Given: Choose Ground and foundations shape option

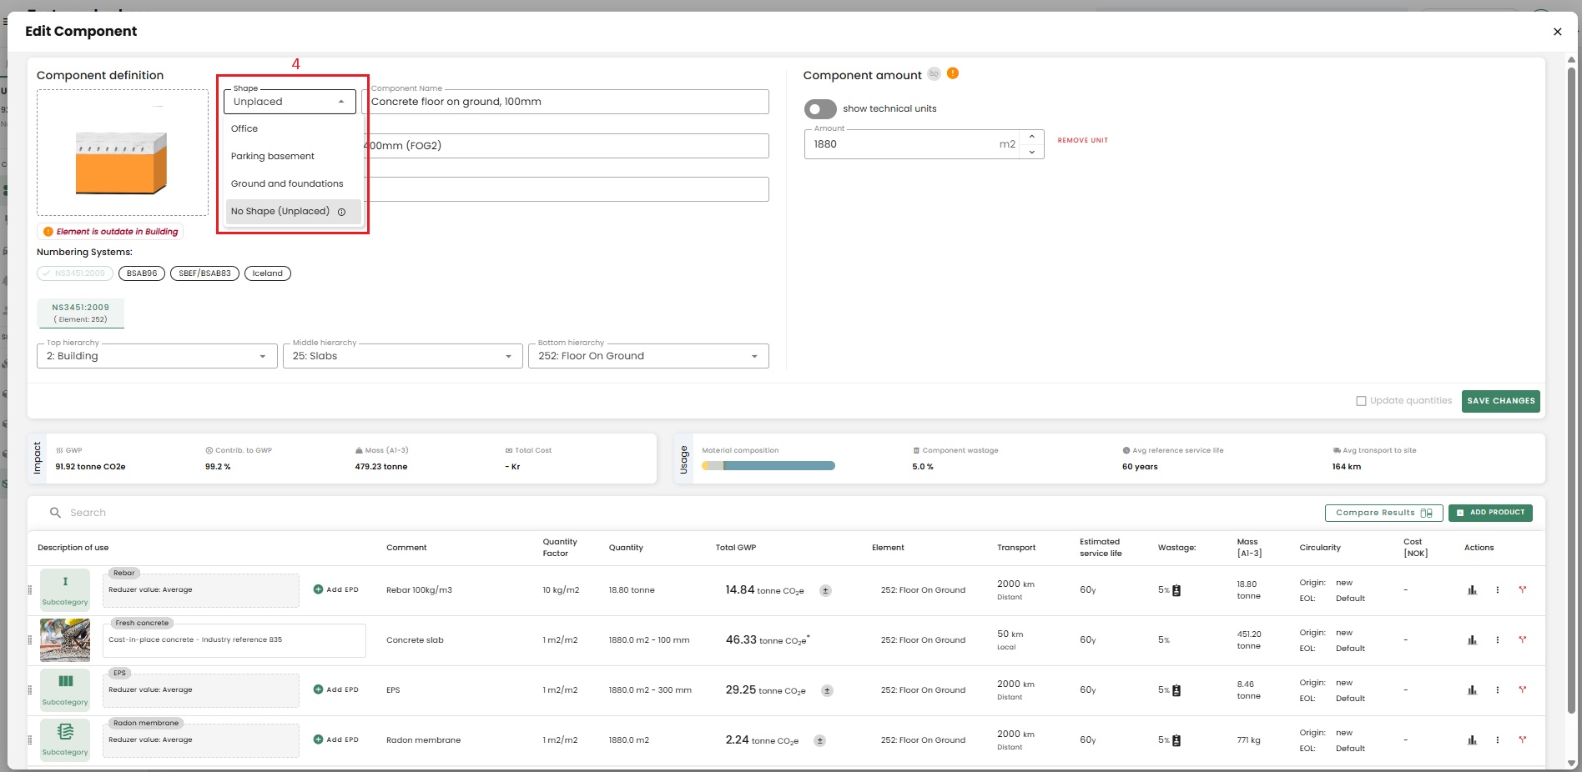Looking at the screenshot, I should 287,183.
